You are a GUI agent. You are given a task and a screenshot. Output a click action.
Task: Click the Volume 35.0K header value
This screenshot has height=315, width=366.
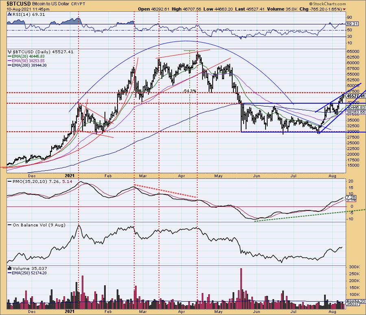282,9
